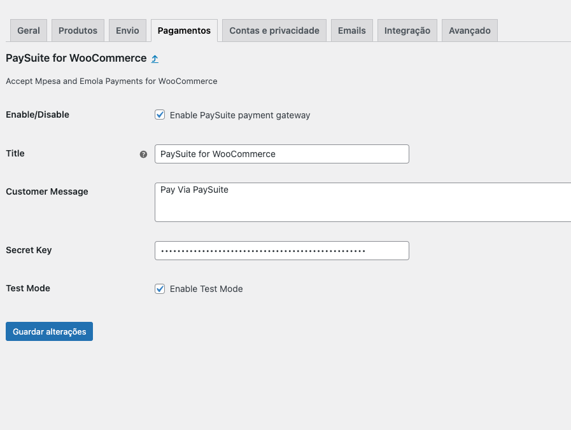Open the Avançado tab
This screenshot has height=430, width=571.
[x=469, y=31]
